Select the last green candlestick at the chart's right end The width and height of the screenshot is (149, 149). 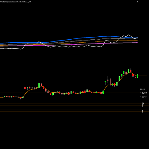137,76
